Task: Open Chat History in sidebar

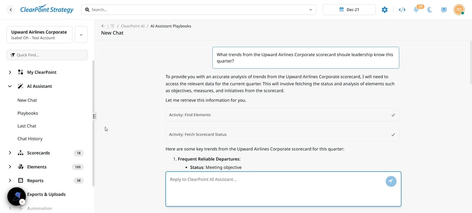Action: pos(30,139)
